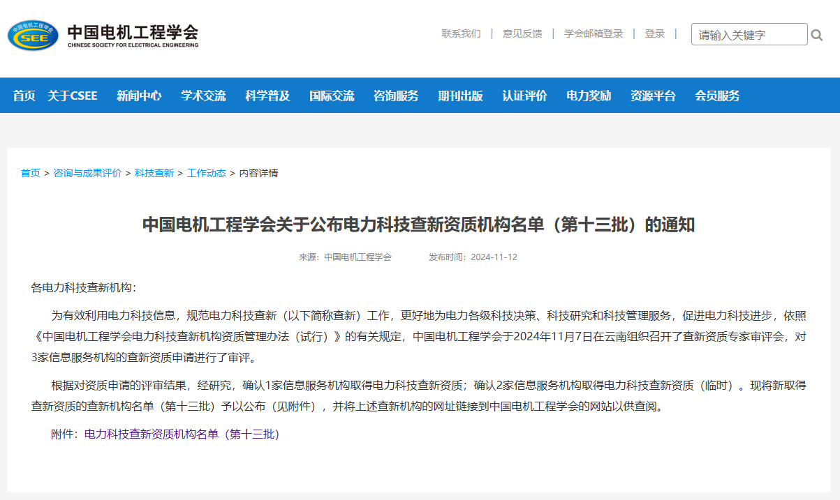This screenshot has height=500, width=840.
Task: Open 关于CSEE menu item
Action: [73, 96]
